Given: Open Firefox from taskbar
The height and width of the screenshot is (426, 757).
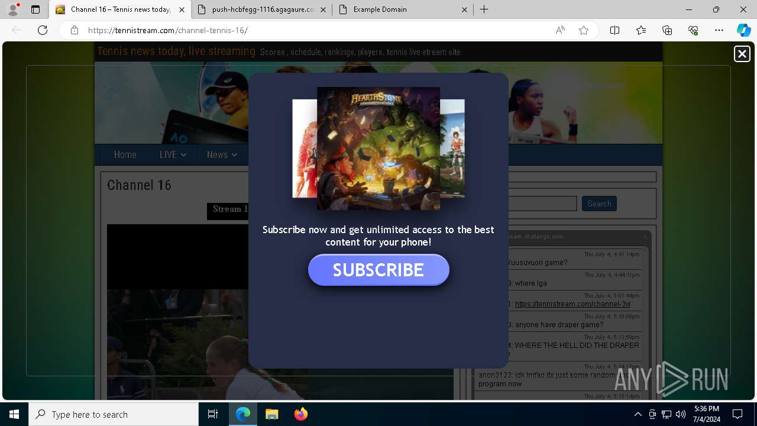Looking at the screenshot, I should pos(300,414).
